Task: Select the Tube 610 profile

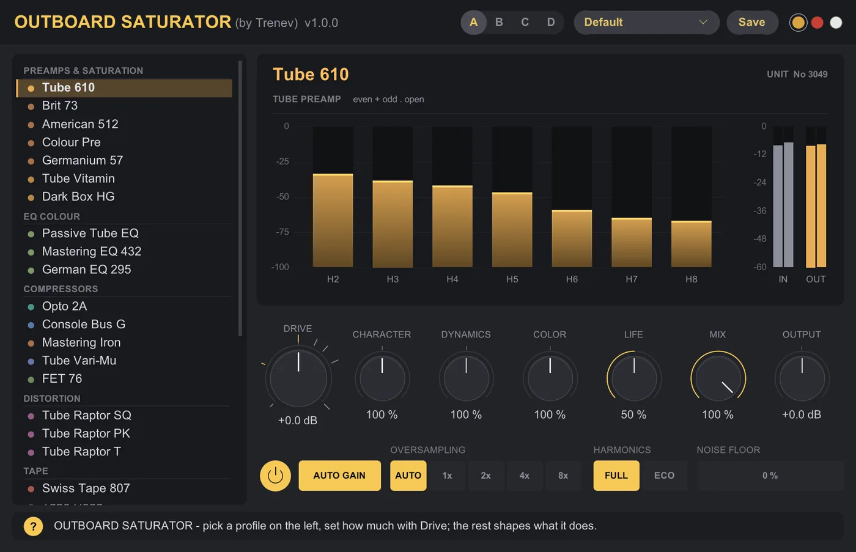Action: (x=124, y=88)
